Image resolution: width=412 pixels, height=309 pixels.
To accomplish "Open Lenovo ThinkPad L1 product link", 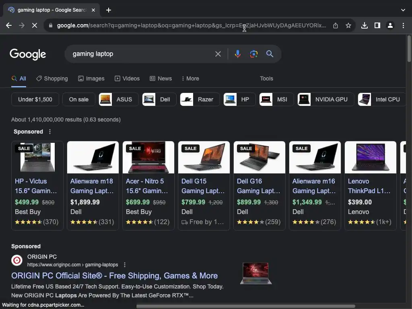I will 369,186.
